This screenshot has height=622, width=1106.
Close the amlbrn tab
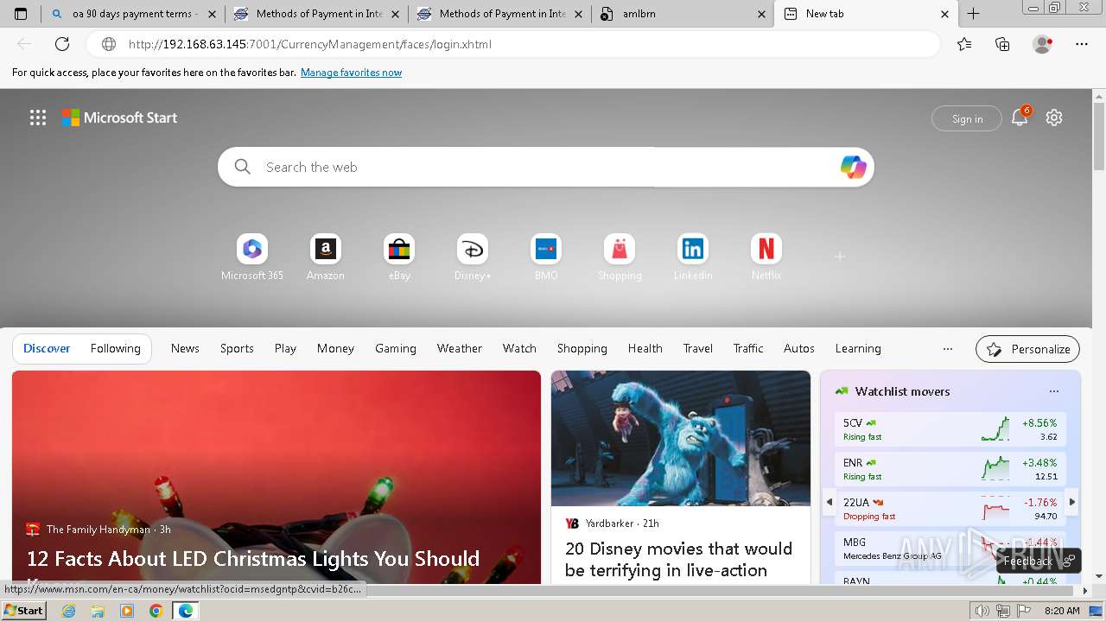761,14
